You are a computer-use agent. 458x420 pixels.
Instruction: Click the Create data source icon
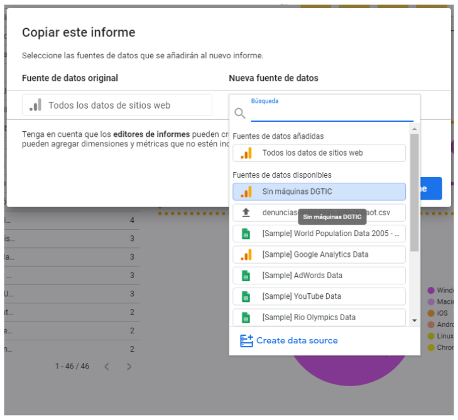(246, 341)
